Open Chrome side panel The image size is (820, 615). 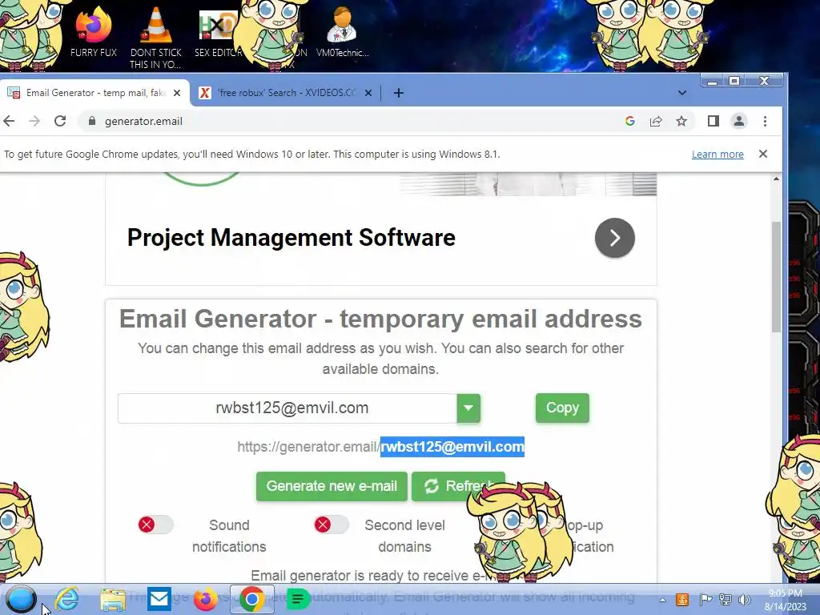pos(713,122)
